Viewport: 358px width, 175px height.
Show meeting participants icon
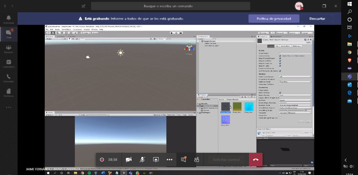pos(197,160)
